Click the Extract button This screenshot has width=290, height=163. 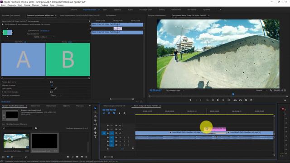pyautogui.click(x=240, y=100)
